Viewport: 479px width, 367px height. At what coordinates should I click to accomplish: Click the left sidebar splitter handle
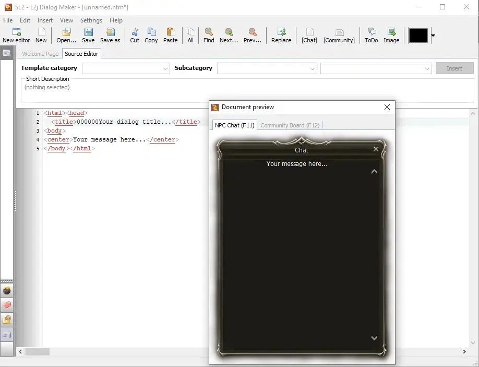[x=15, y=200]
